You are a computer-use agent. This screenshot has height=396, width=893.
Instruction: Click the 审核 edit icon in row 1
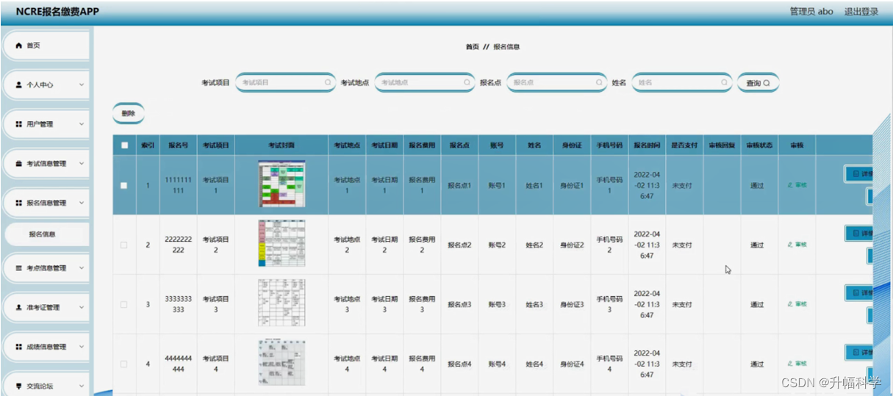pos(790,185)
